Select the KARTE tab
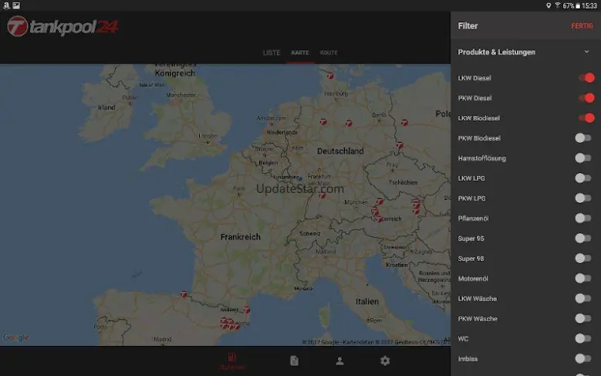 pyautogui.click(x=300, y=53)
